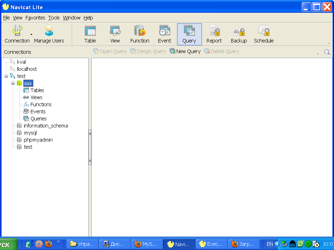Switch to Navi... taskbar button

[x=179, y=244]
